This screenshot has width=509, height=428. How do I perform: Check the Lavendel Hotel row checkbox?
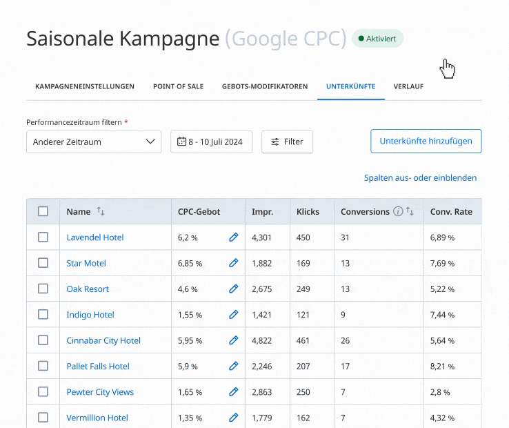pos(43,237)
